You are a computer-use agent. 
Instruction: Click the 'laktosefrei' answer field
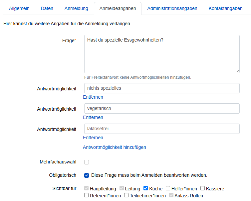coord(162,129)
